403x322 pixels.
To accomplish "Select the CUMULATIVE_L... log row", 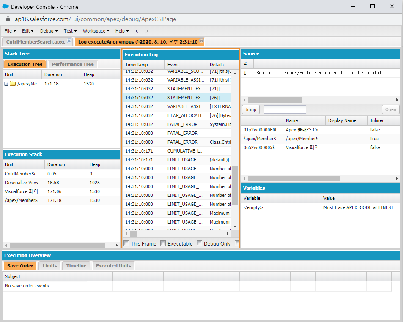I will click(177, 151).
